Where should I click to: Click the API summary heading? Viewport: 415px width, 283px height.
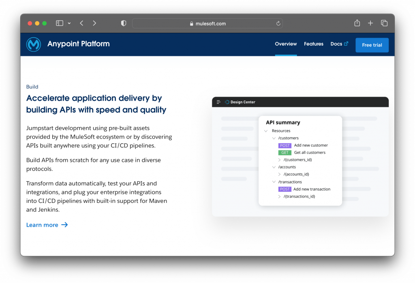tap(283, 122)
